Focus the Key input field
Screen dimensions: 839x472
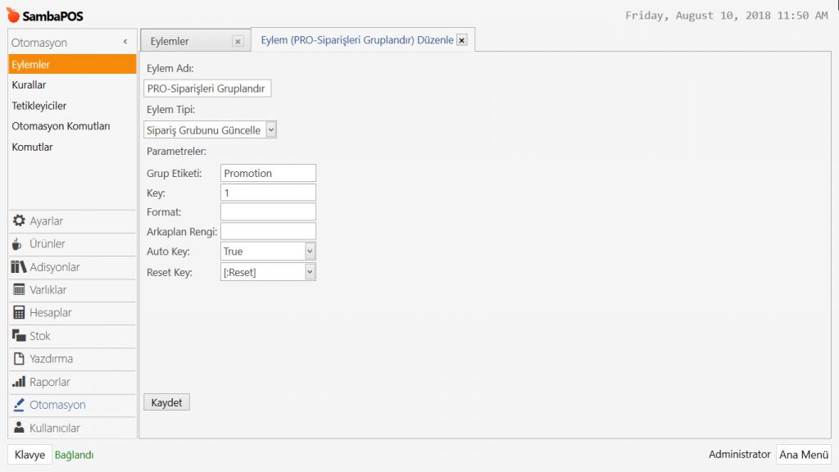268,193
